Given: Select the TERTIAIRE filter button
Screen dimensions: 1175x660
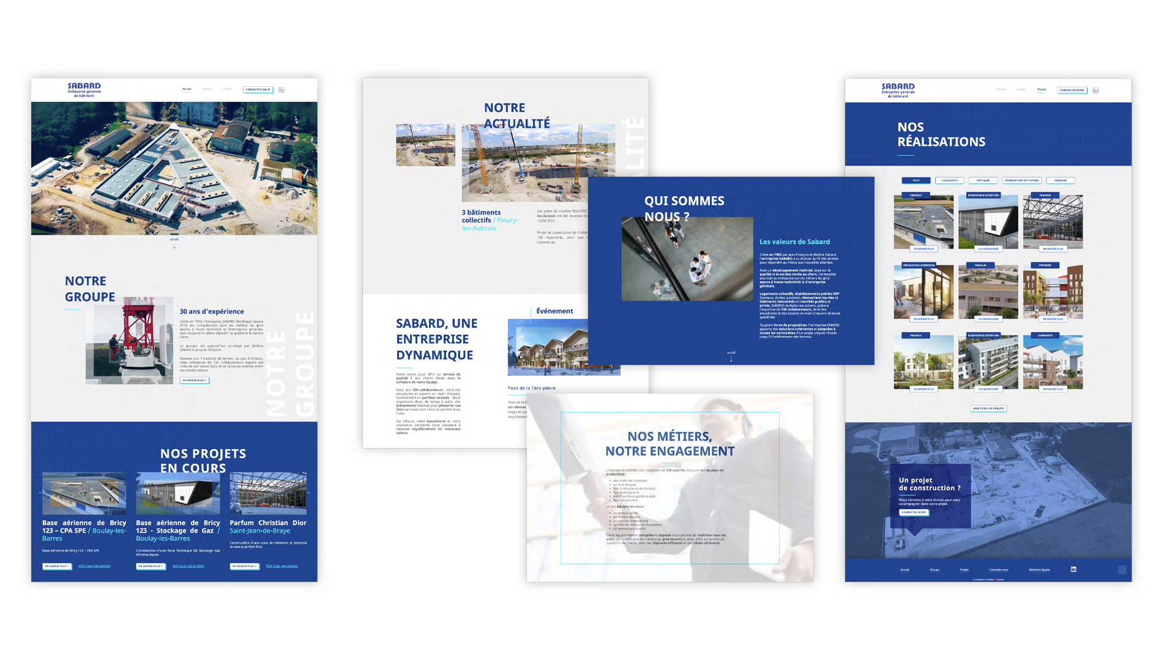Looking at the screenshot, I should [983, 180].
